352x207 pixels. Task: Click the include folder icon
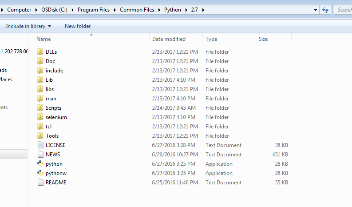click(x=40, y=70)
